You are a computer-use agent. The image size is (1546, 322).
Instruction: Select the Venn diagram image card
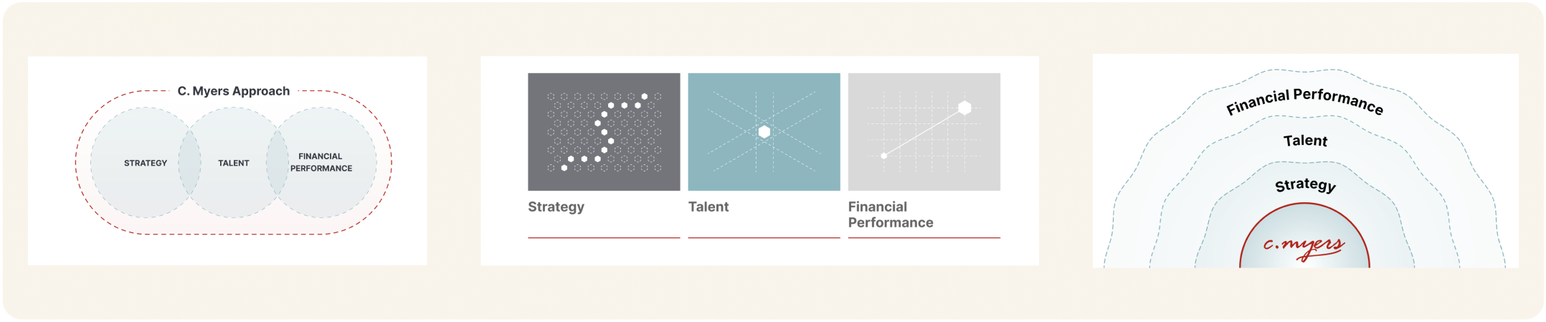(227, 161)
